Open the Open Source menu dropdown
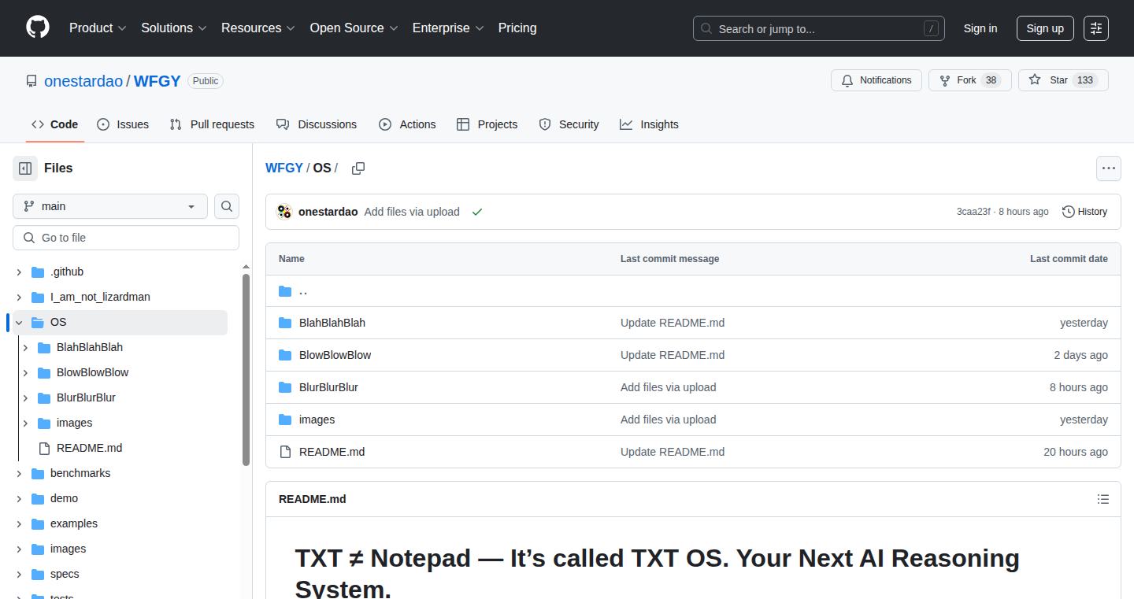This screenshot has width=1134, height=599. pos(354,28)
